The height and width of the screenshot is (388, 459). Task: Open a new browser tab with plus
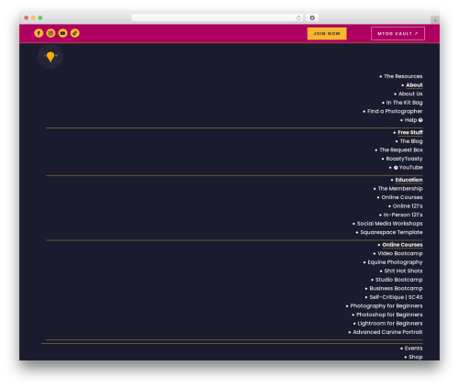[x=435, y=20]
